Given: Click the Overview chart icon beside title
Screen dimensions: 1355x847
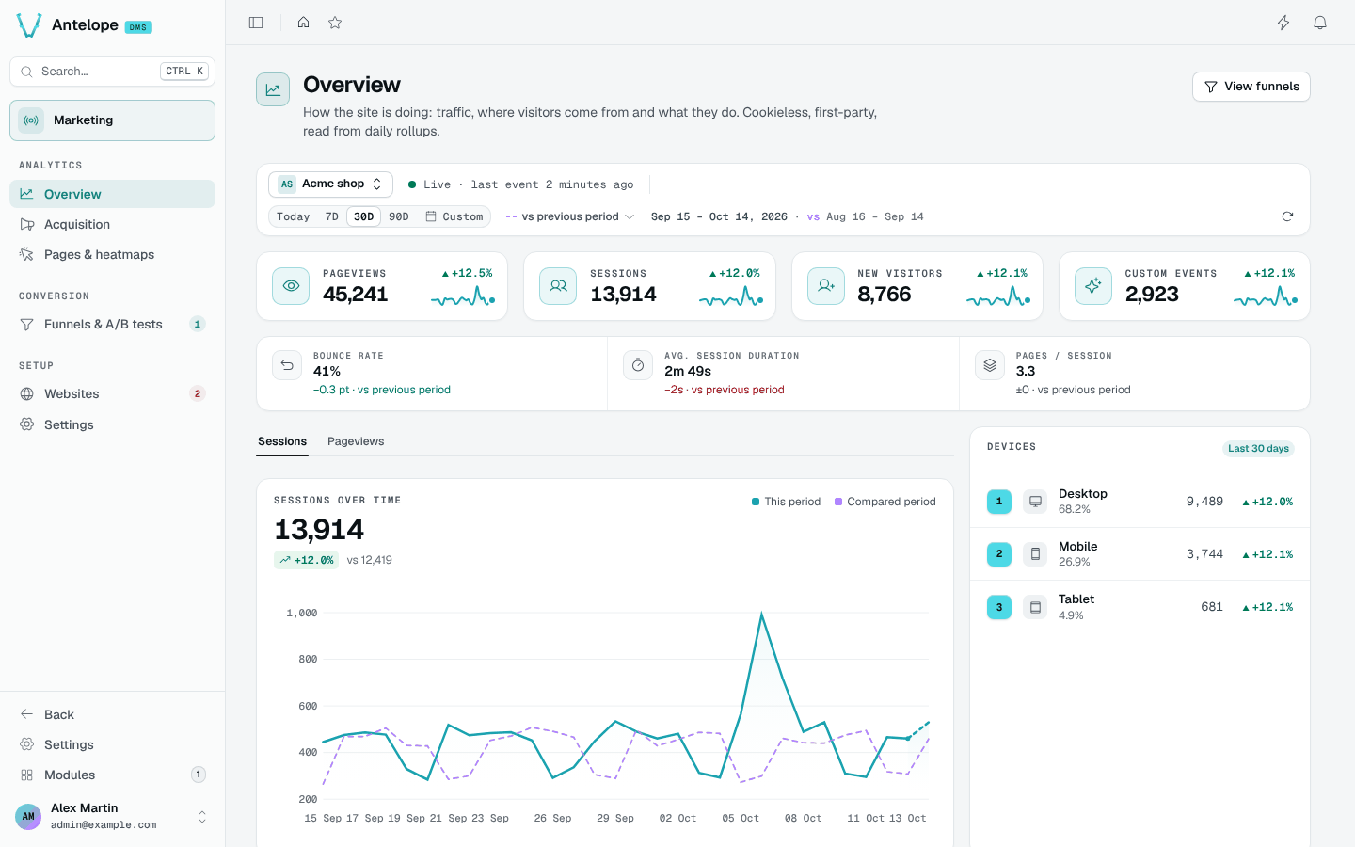Looking at the screenshot, I should click(x=273, y=89).
